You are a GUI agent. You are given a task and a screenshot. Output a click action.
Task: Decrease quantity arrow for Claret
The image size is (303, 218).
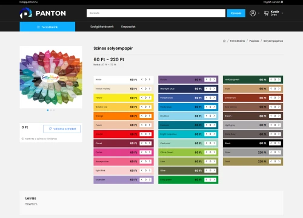[142, 144]
